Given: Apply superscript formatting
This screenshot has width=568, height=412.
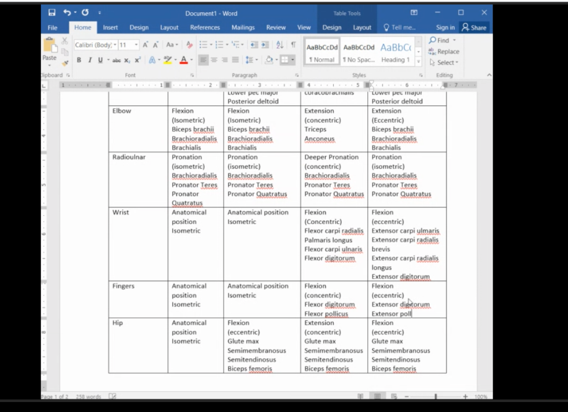Looking at the screenshot, I should click(x=138, y=60).
